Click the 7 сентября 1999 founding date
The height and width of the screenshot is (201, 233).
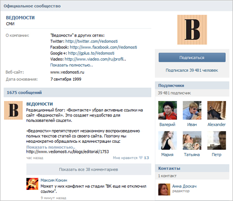pos(66,79)
